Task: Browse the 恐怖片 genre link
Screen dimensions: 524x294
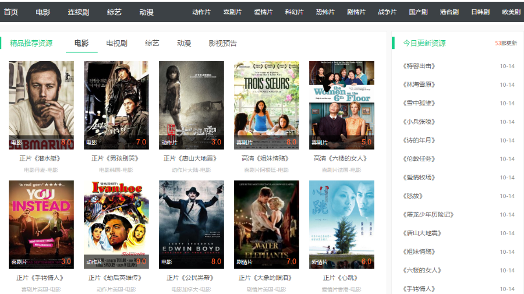Action: [x=325, y=12]
